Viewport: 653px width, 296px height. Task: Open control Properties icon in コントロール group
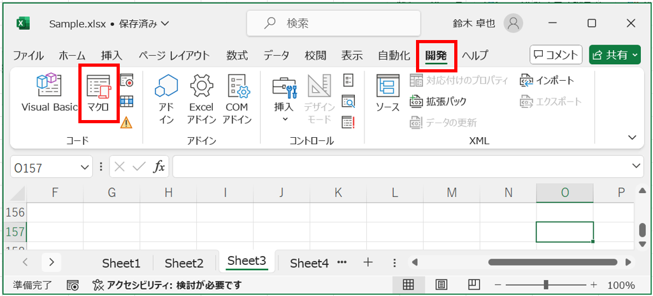tap(348, 80)
